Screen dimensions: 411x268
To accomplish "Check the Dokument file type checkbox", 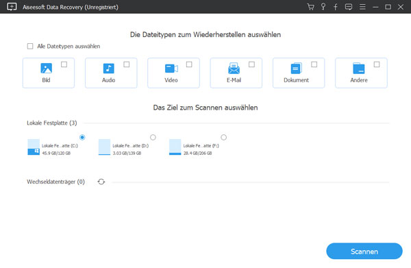I will 314,64.
